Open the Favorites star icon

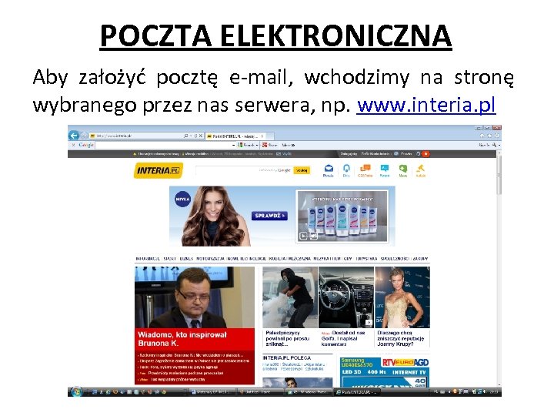tap(489, 136)
